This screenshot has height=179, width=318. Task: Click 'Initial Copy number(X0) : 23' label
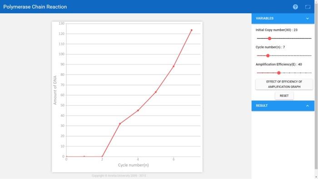point(276,30)
